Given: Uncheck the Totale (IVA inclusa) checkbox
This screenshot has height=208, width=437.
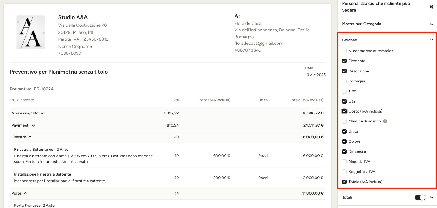Looking at the screenshot, I should tap(344, 182).
